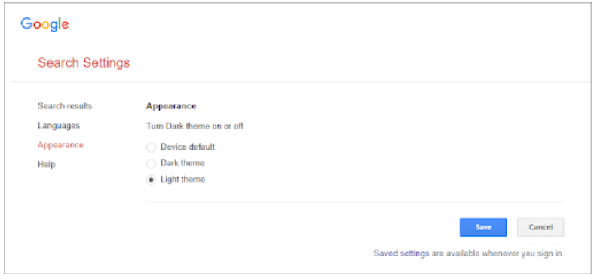
Task: Click the blue letter G in logo
Action: point(26,23)
